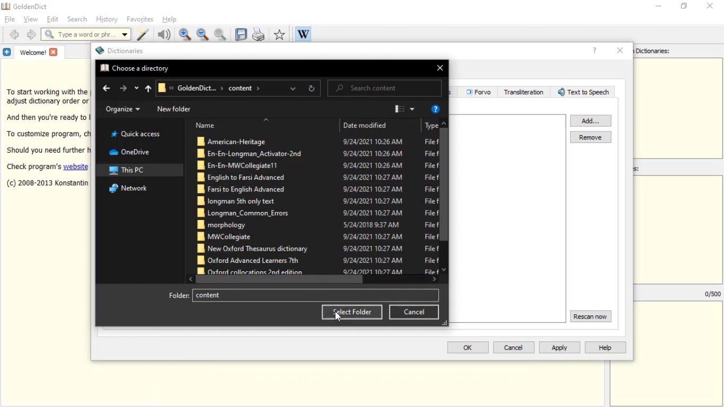This screenshot has width=724, height=407.
Task: Close the Welcome! tab
Action: (53, 52)
